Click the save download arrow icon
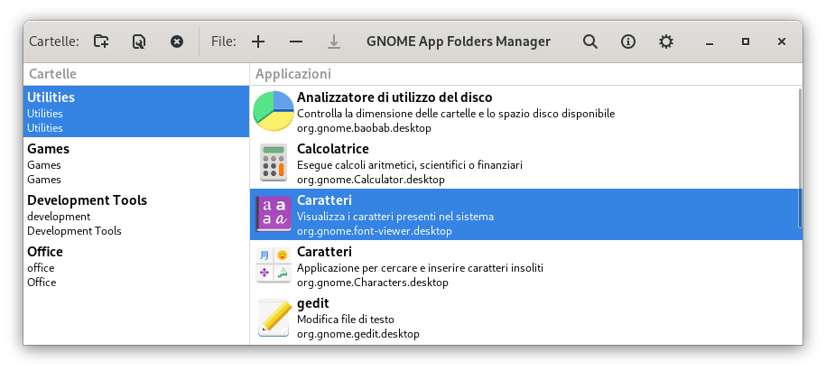Image resolution: width=826 pixels, height=371 pixels. tap(334, 42)
